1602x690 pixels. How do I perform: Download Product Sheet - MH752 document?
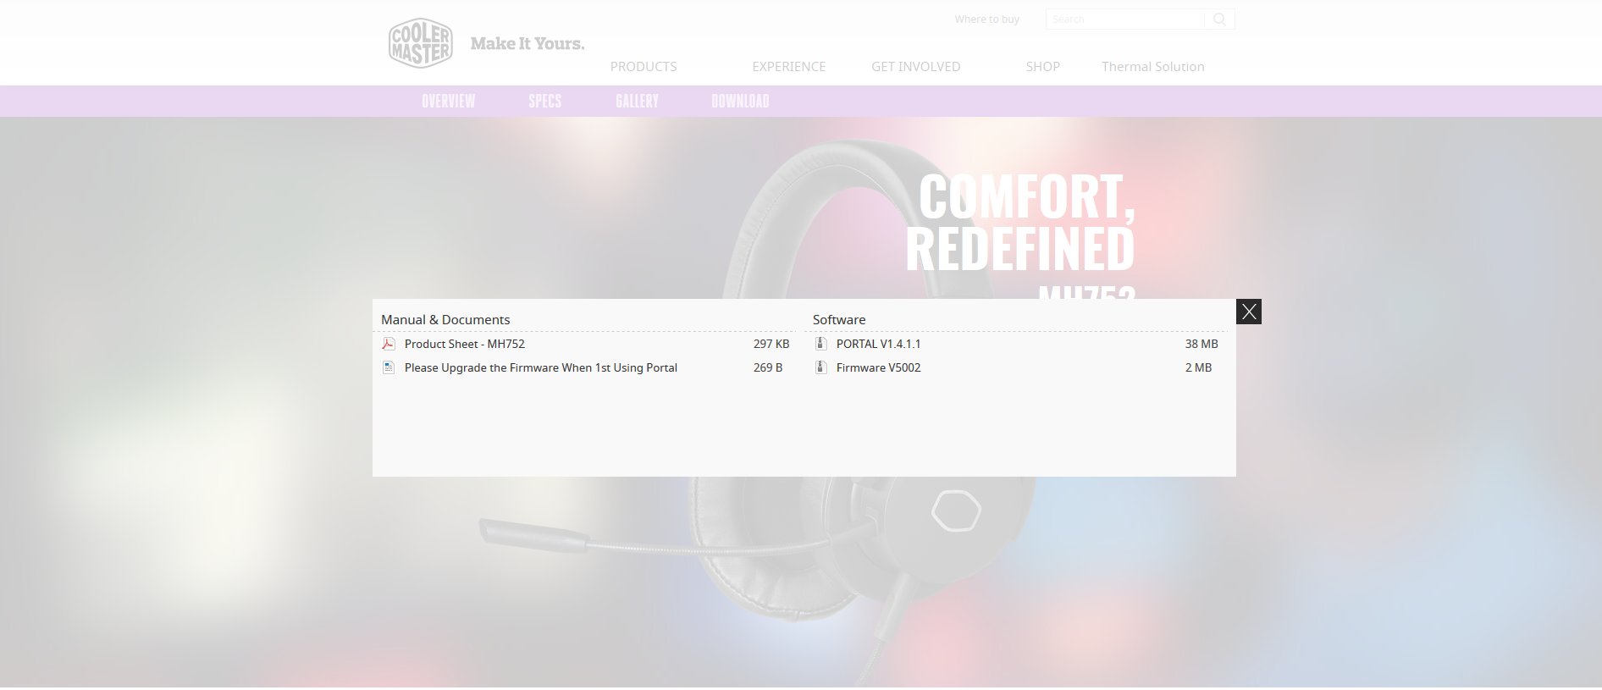[464, 344]
